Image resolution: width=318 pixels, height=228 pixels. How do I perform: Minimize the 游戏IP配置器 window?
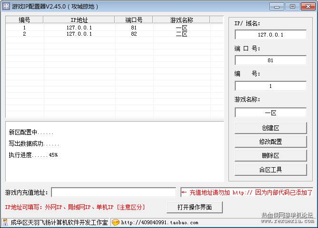pos(277,7)
